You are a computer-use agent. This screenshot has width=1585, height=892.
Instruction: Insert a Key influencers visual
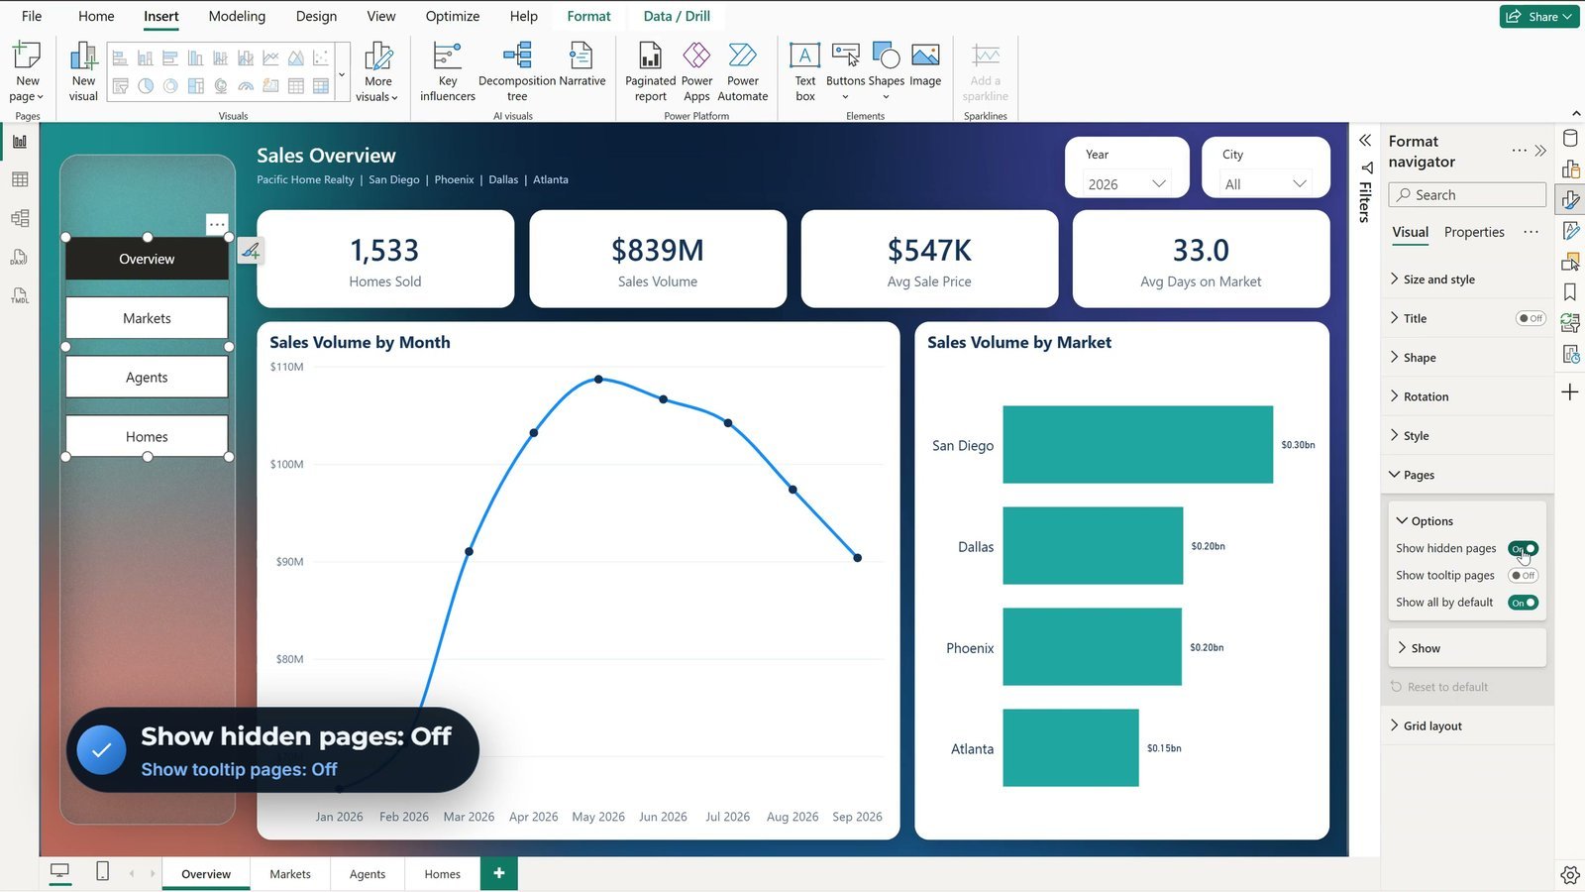[x=448, y=71]
